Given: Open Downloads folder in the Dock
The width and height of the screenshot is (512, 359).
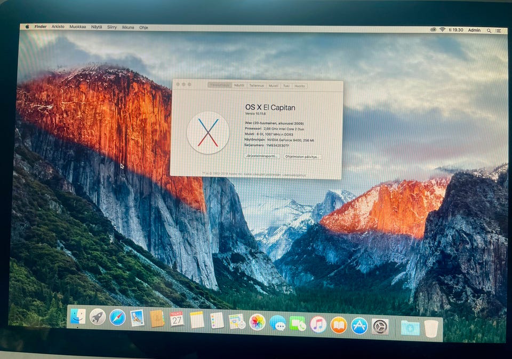Looking at the screenshot, I should pyautogui.click(x=410, y=327).
